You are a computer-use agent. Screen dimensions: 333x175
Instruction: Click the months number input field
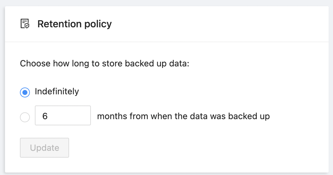pos(63,116)
